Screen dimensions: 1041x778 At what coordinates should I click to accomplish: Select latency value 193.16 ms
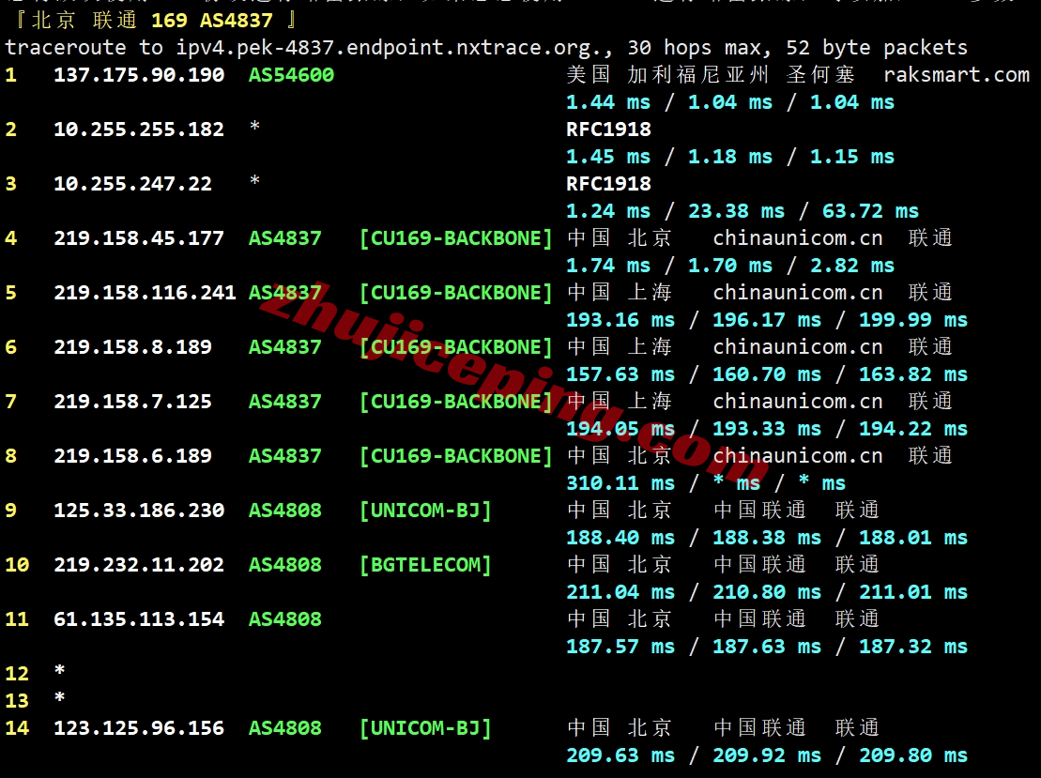click(x=620, y=319)
